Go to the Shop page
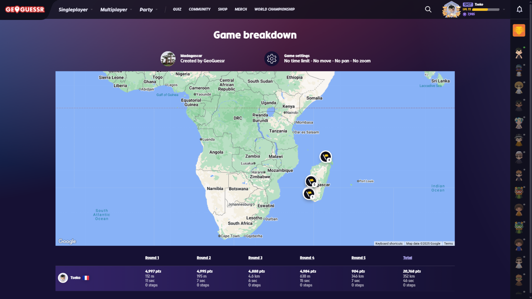This screenshot has height=299, width=532. (222, 9)
